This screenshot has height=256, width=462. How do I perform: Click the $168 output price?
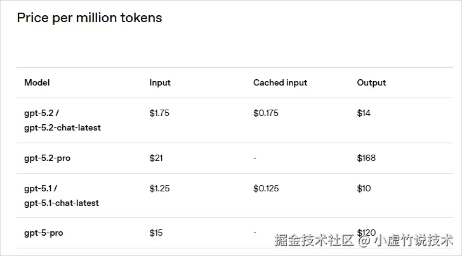[x=366, y=158]
